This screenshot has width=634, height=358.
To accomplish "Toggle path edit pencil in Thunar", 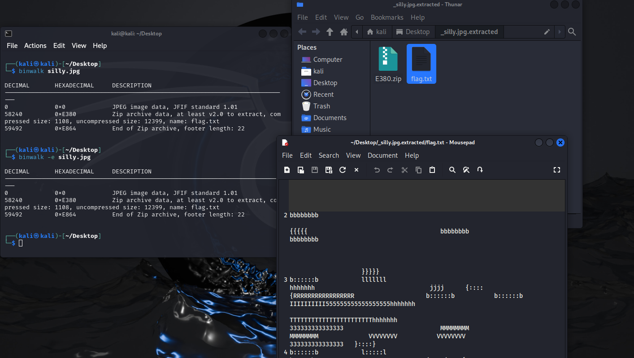I will (x=547, y=32).
